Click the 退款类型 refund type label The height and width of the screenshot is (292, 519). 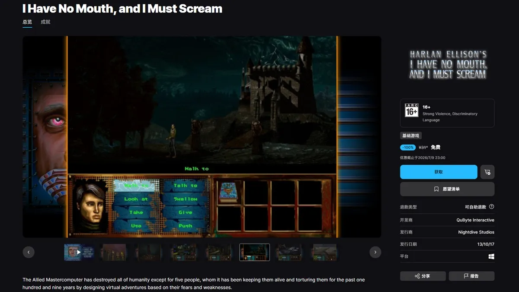coord(408,207)
